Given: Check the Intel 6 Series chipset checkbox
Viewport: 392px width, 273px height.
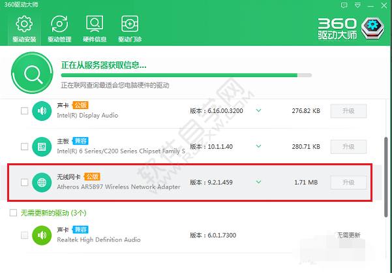Looking at the screenshot, I should (x=25, y=147).
